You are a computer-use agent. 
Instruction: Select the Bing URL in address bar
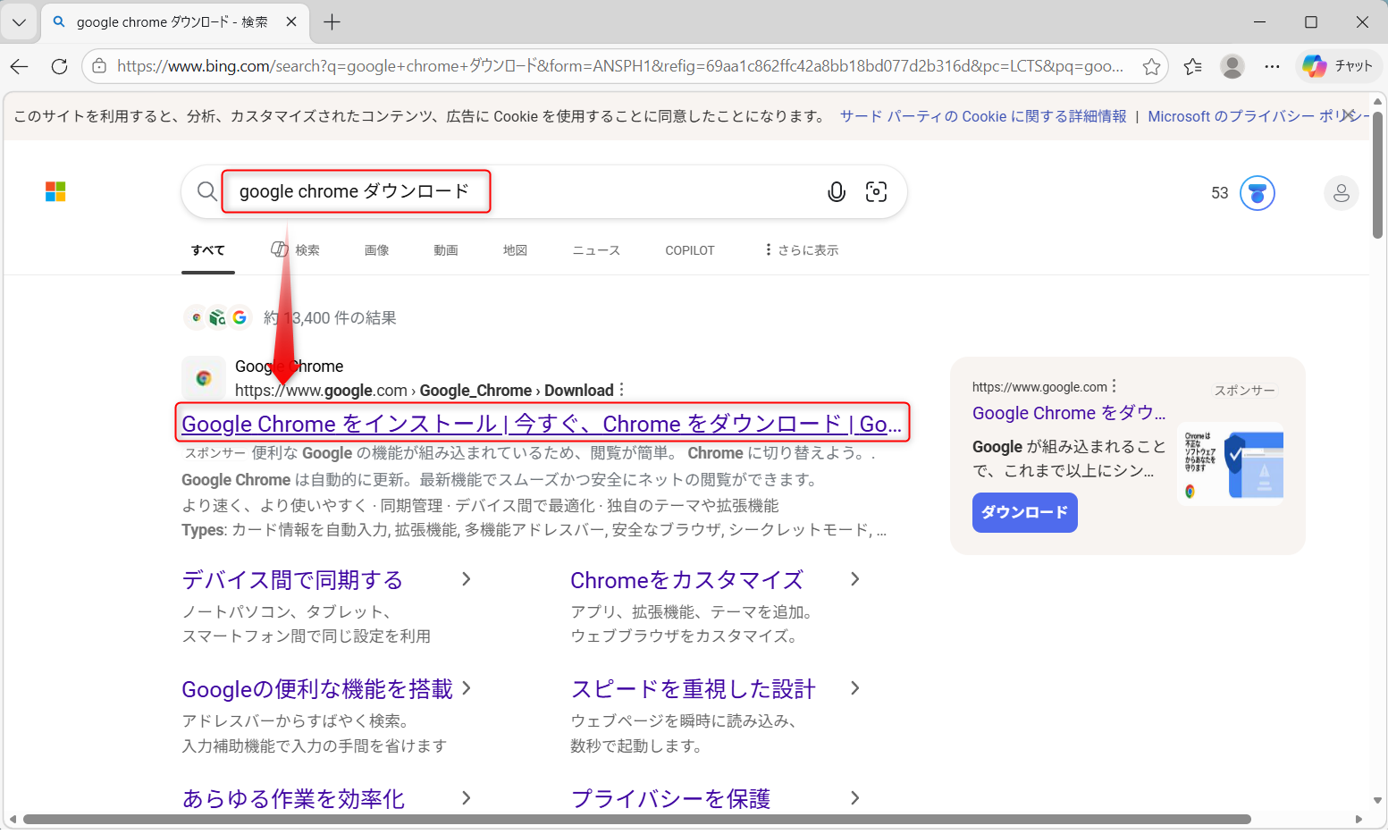(620, 66)
